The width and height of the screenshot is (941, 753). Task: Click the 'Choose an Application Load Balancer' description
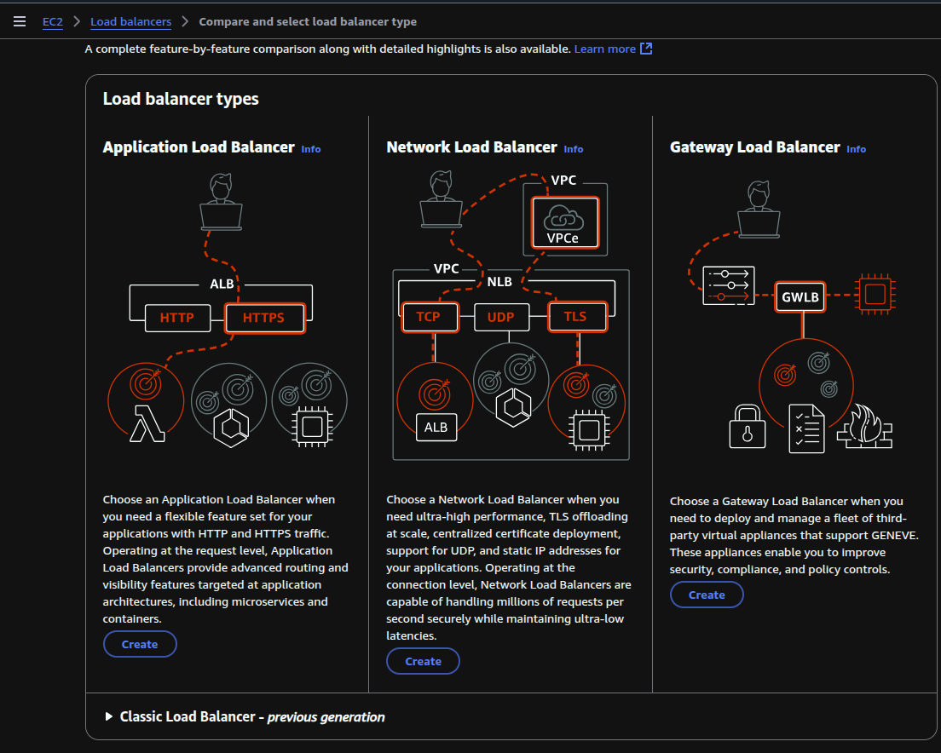[x=226, y=559]
